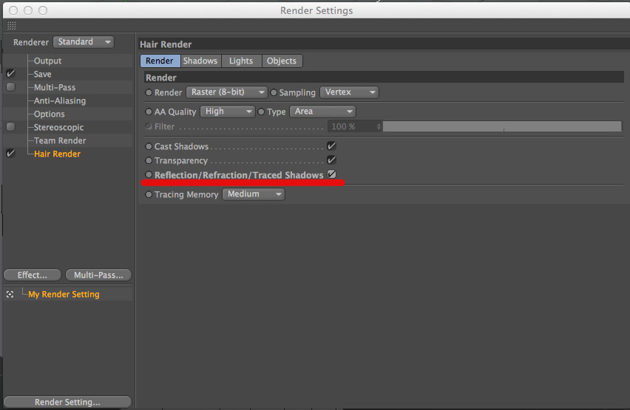Image resolution: width=630 pixels, height=410 pixels.
Task: Open the Raster (8-bit) render dropdown
Action: tap(226, 92)
